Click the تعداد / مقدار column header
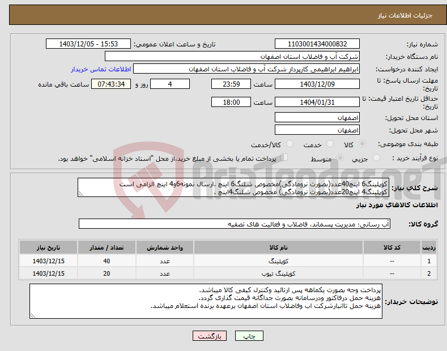 107,247
